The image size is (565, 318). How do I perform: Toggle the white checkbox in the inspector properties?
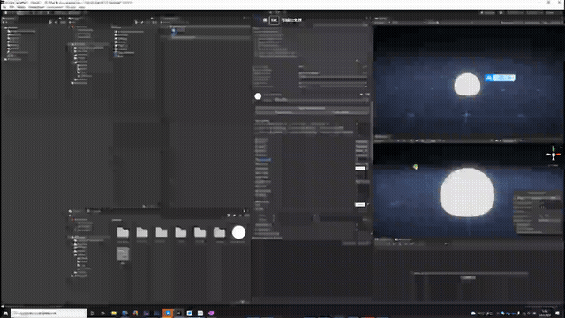[x=360, y=168]
